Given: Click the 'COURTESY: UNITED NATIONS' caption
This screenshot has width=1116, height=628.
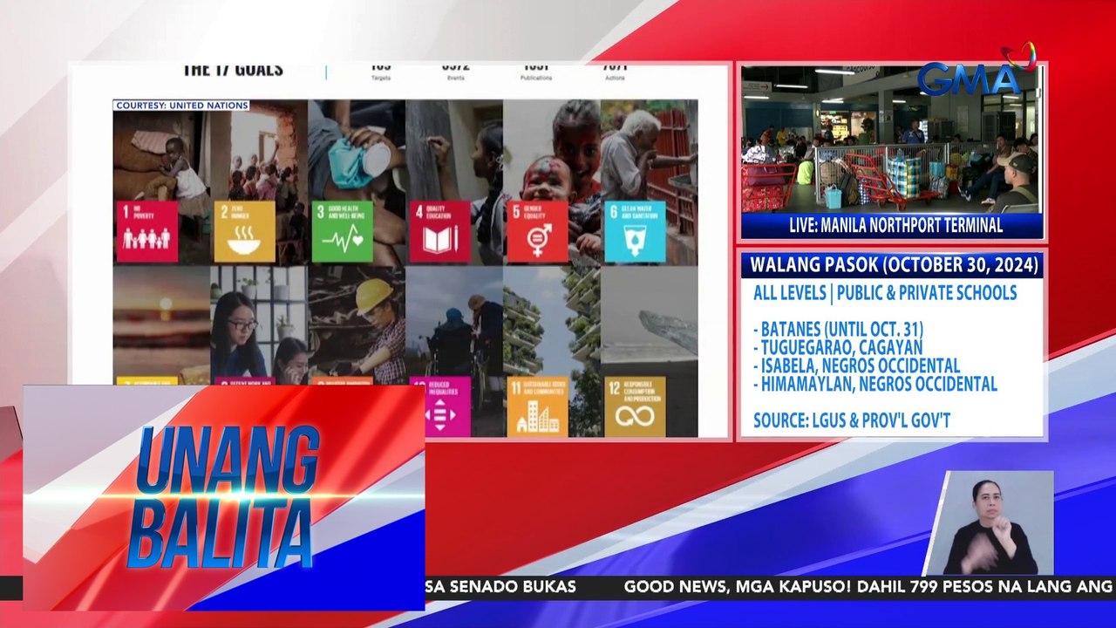Looking at the screenshot, I should click(x=181, y=106).
